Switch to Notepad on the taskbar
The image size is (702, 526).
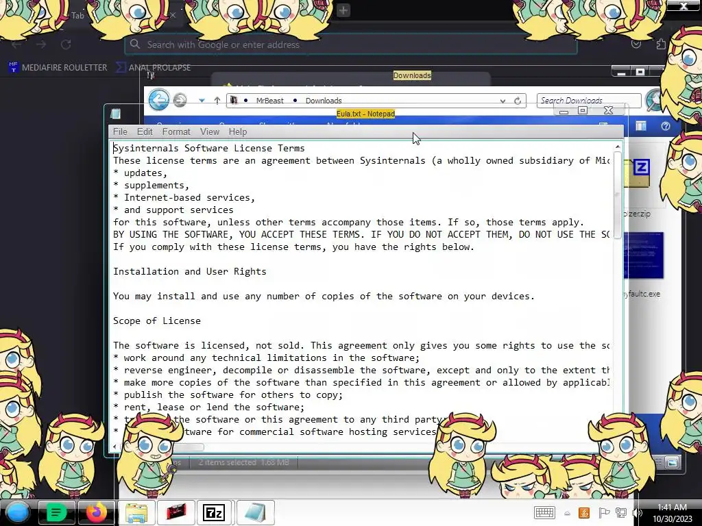click(255, 512)
